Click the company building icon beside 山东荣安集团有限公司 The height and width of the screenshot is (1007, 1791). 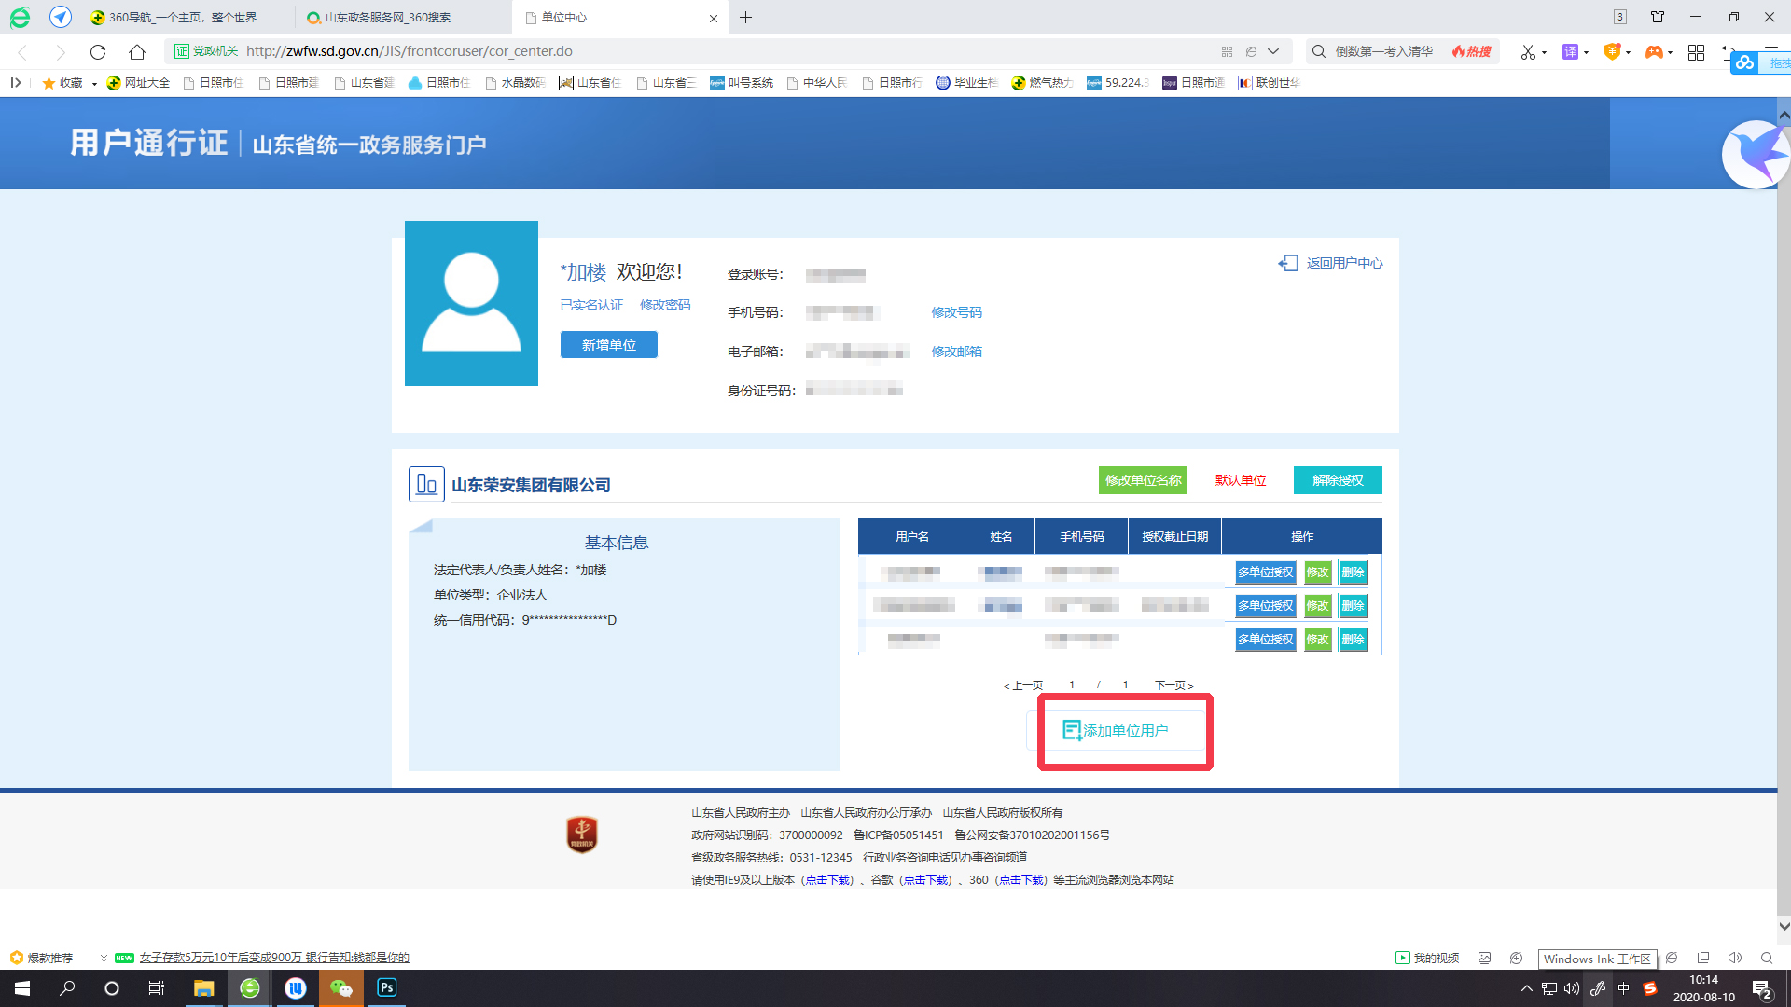pyautogui.click(x=426, y=483)
